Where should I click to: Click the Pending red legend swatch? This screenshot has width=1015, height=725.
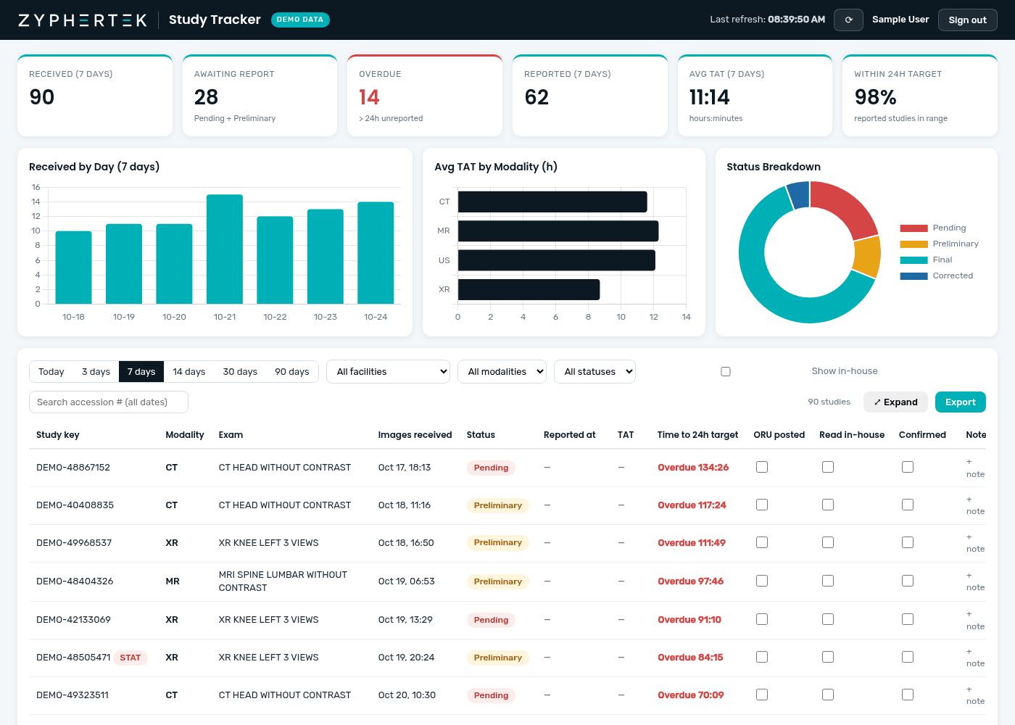(913, 228)
